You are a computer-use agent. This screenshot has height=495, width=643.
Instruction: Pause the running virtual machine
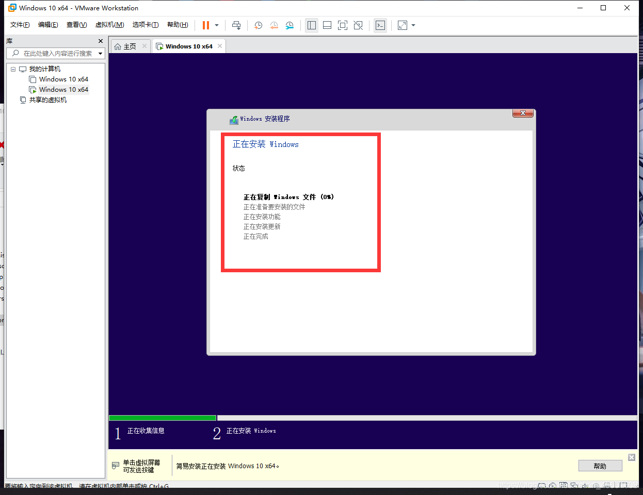tap(206, 25)
